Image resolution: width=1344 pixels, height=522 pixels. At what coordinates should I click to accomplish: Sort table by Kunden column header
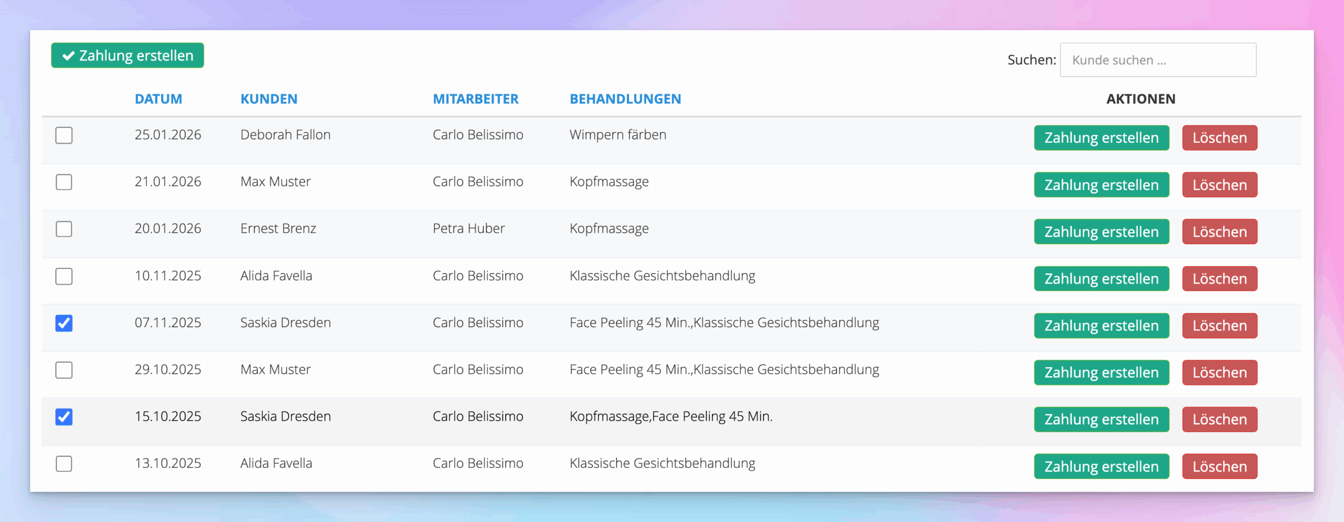269,99
